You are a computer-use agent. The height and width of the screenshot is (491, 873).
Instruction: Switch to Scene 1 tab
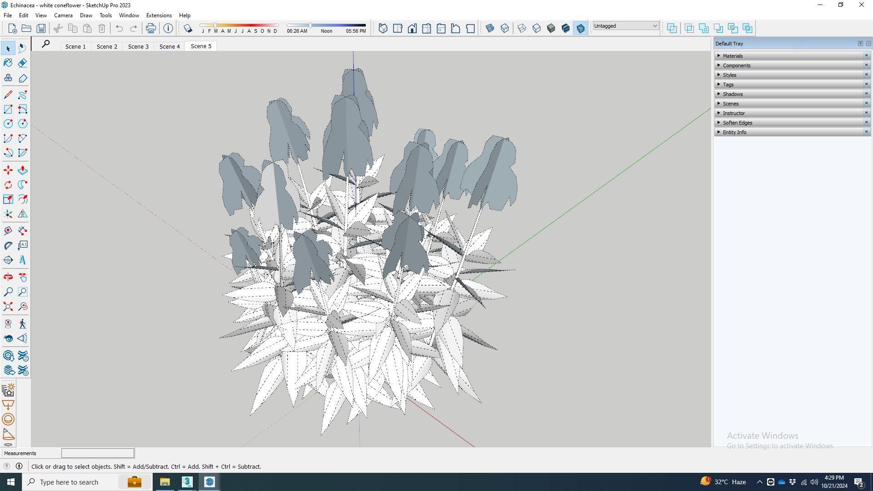click(75, 46)
